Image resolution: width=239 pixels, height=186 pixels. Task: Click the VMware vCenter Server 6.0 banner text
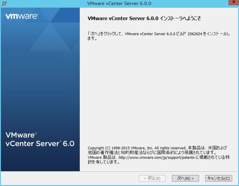[x=40, y=139]
